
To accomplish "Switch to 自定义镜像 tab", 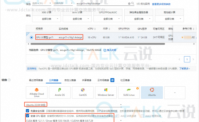I will point(70,80).
